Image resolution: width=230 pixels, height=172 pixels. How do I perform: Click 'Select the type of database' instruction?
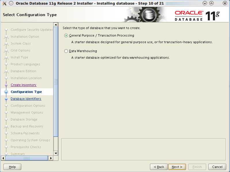pyautogui.click(x=102, y=28)
